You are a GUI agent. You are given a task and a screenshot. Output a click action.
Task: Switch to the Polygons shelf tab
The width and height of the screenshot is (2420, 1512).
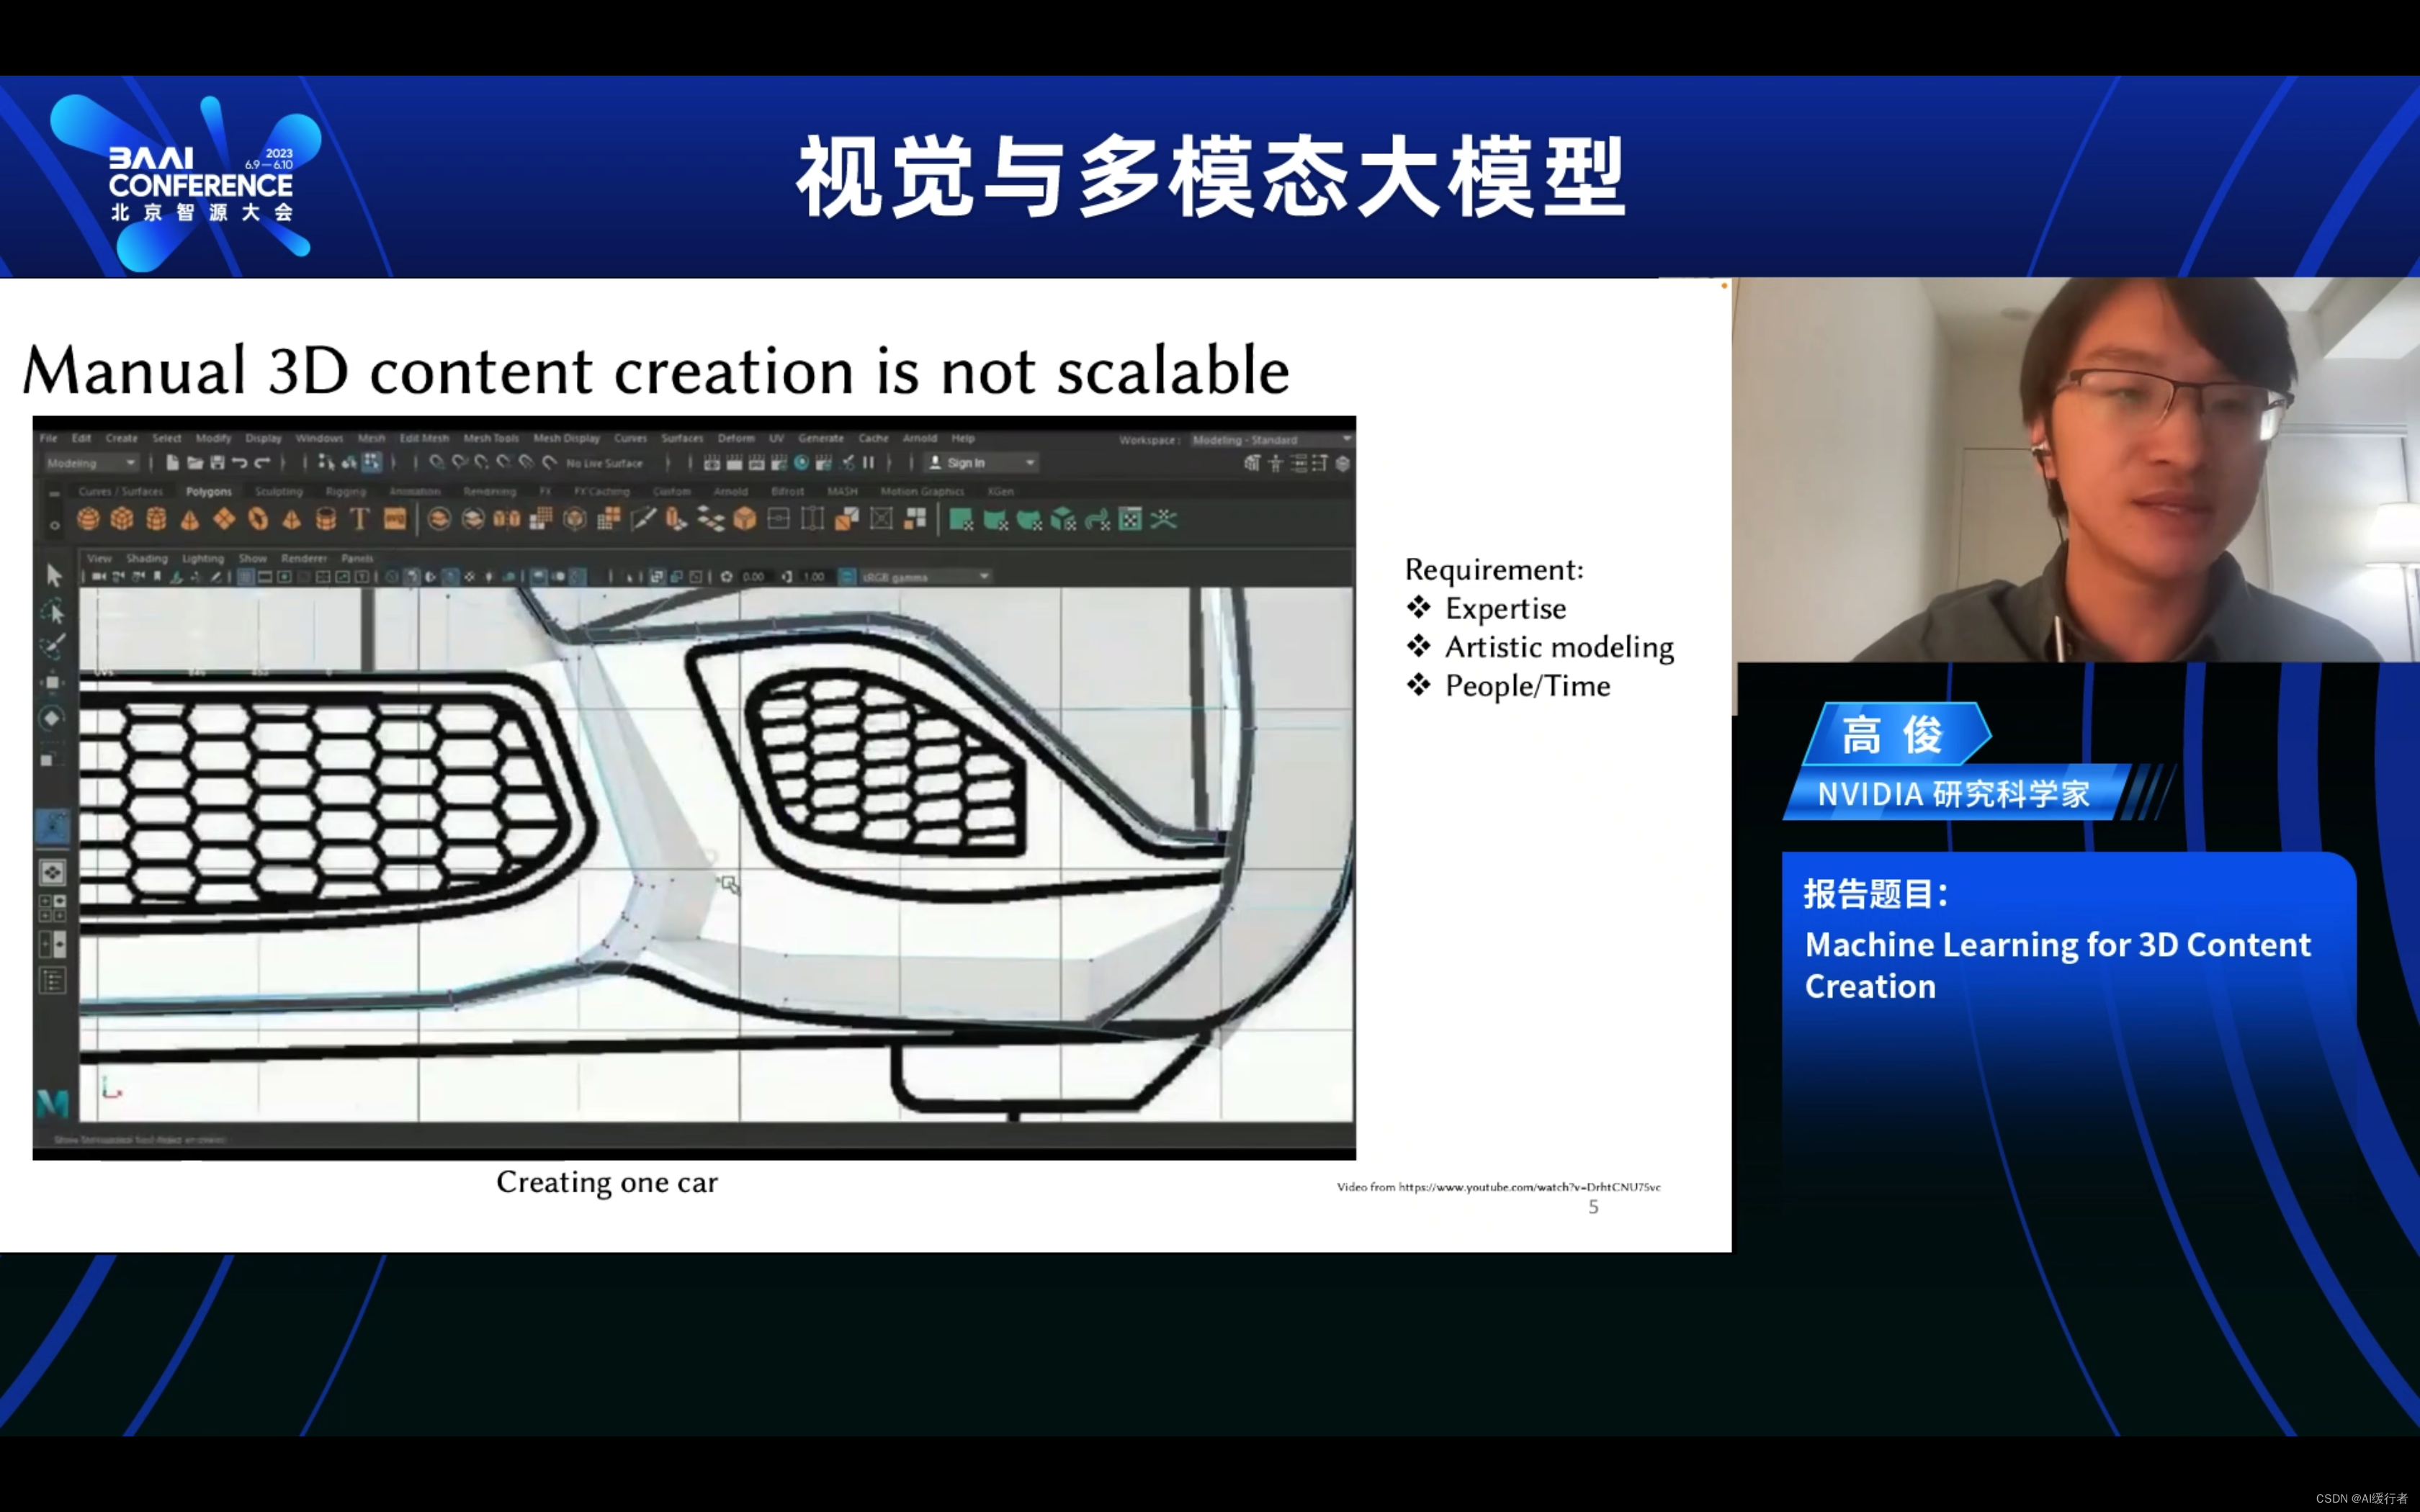pos(208,492)
